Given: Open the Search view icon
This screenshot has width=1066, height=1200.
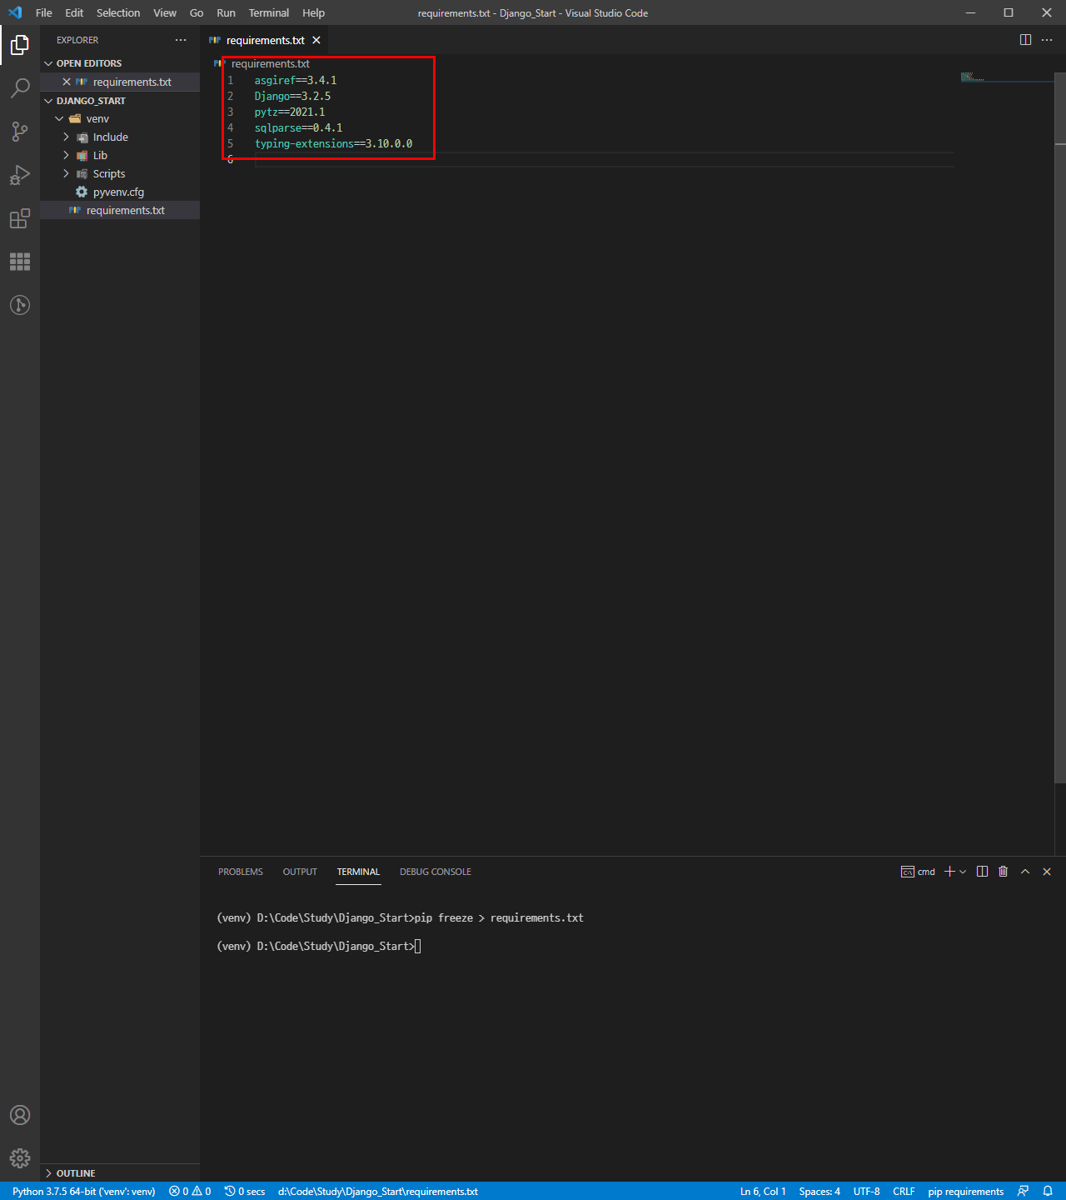Looking at the screenshot, I should (20, 88).
